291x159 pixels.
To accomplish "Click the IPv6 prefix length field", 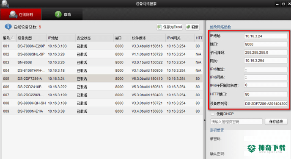I will tap(266, 85).
